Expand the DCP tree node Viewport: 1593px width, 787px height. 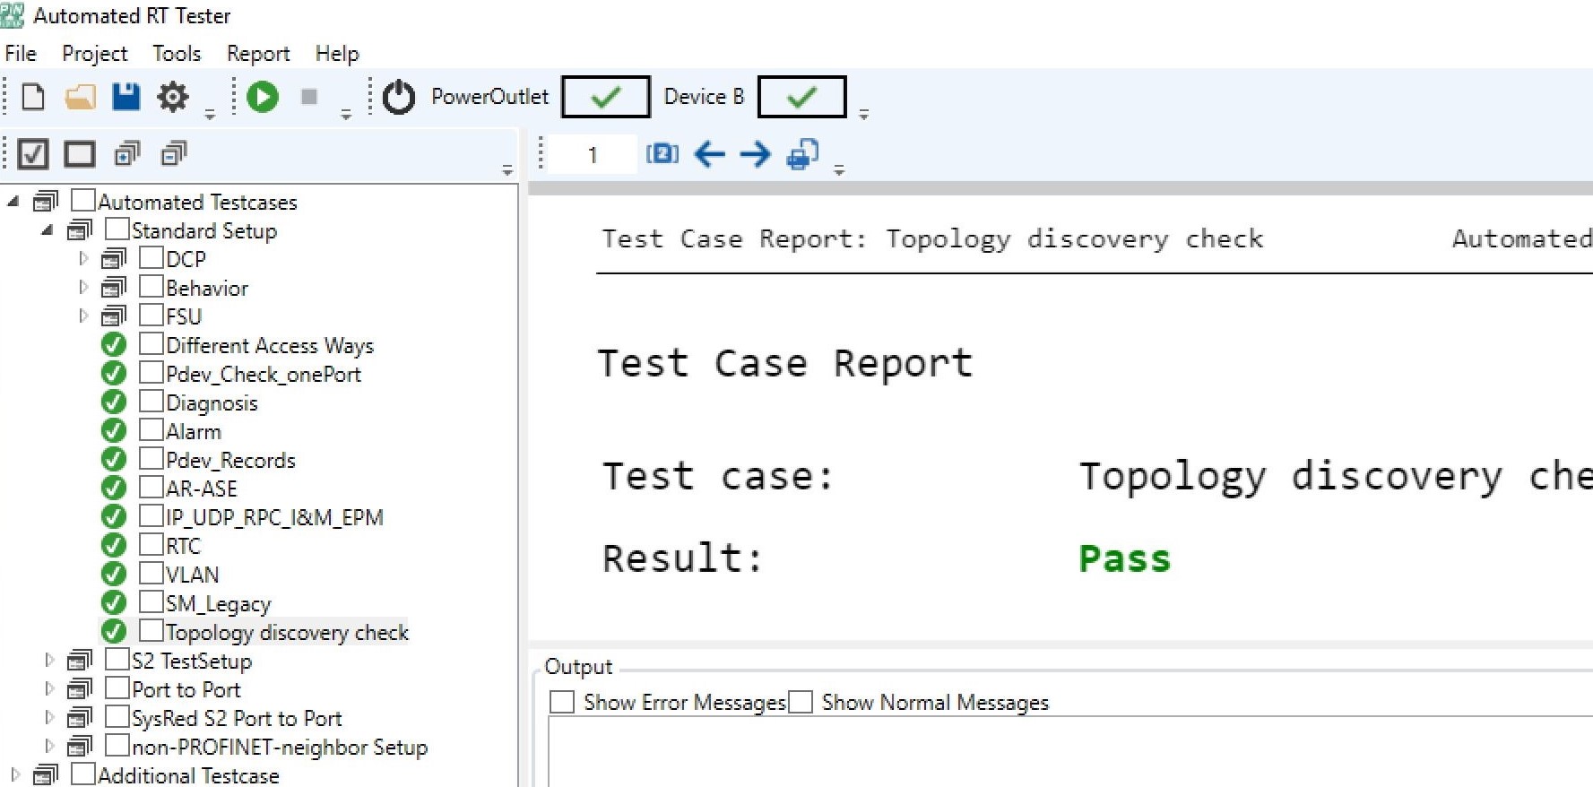click(83, 259)
